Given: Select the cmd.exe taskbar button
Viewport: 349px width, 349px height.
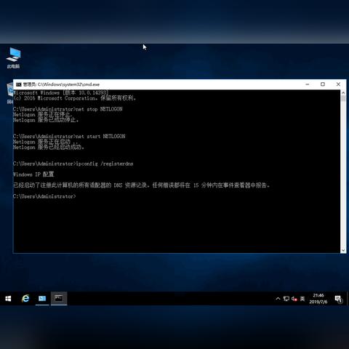Looking at the screenshot, I should coord(59,298).
